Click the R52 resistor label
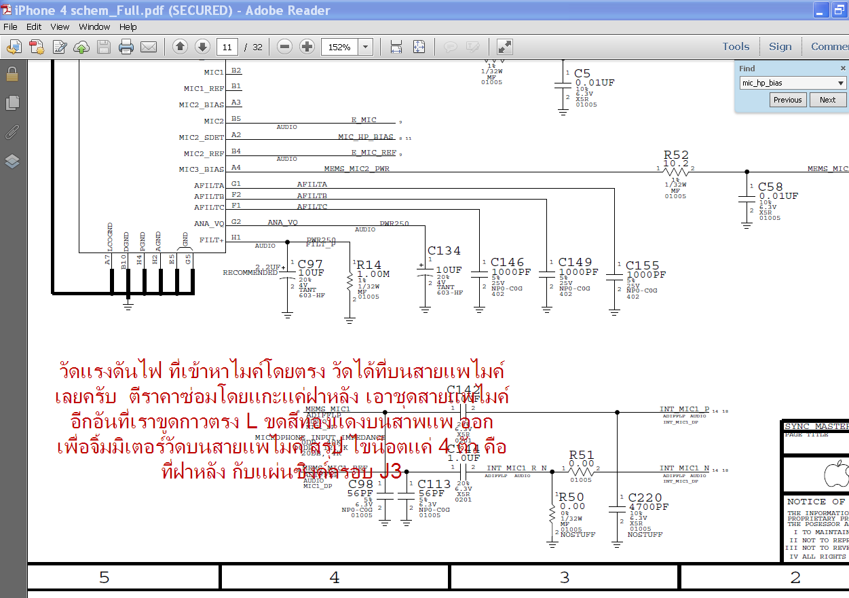The height and width of the screenshot is (598, 849). pyautogui.click(x=676, y=155)
